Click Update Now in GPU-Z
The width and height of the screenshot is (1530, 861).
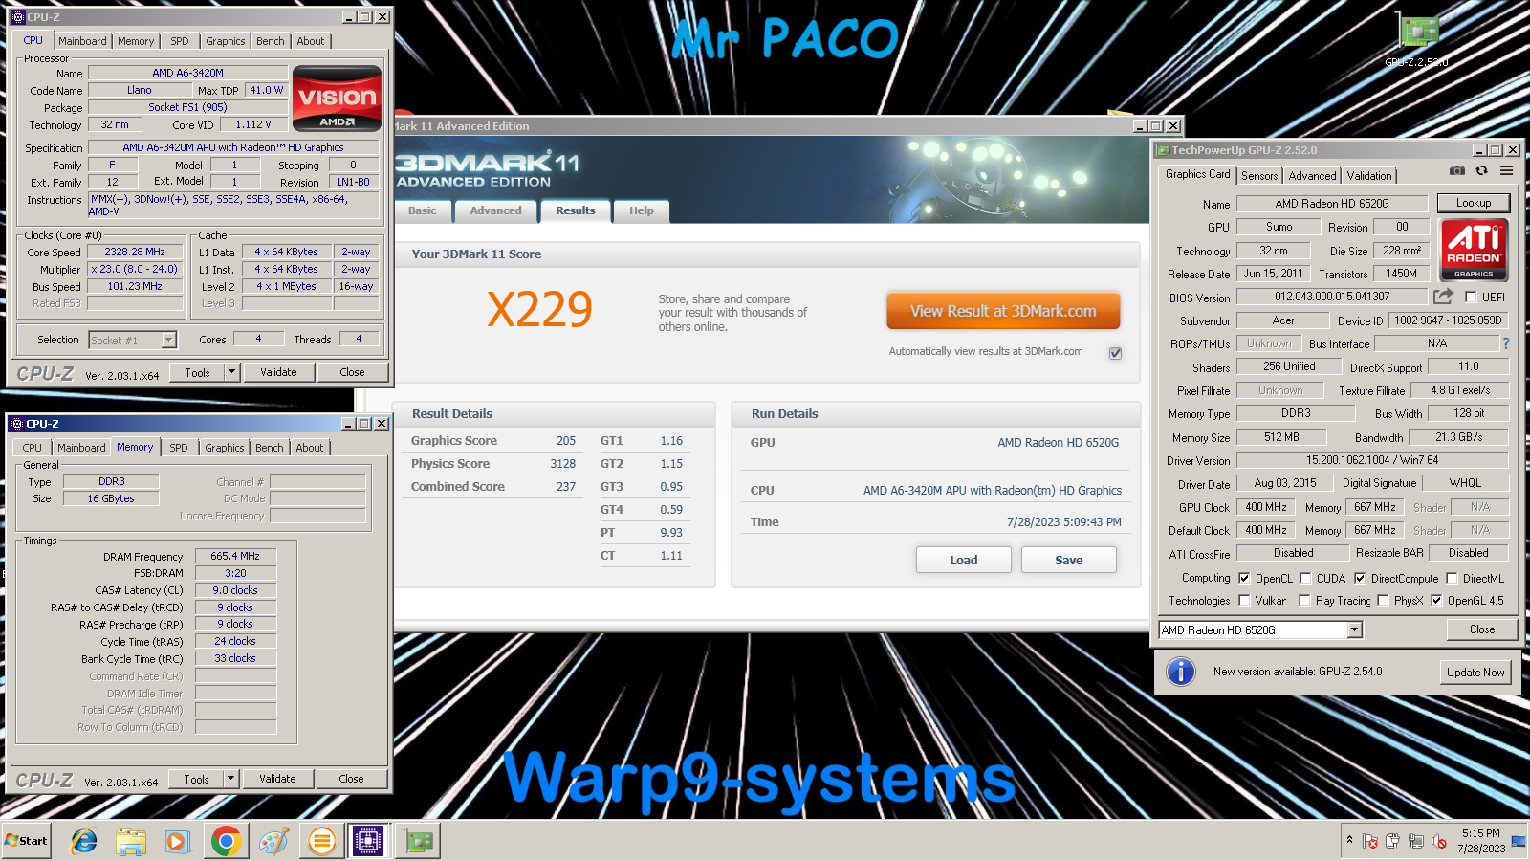pyautogui.click(x=1475, y=673)
